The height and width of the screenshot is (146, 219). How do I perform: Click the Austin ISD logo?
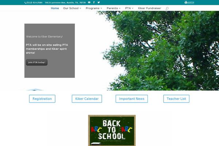189,3
